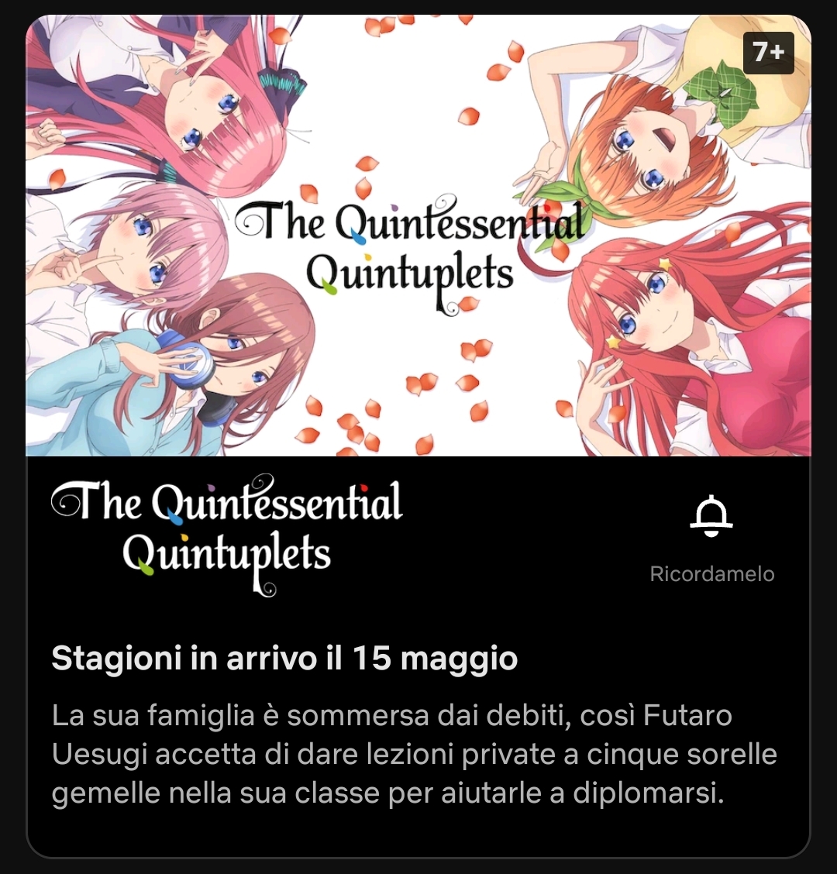Viewport: 837px width, 874px height.
Task: Tap the yellow star hairpin near forehead
Action: point(665,263)
